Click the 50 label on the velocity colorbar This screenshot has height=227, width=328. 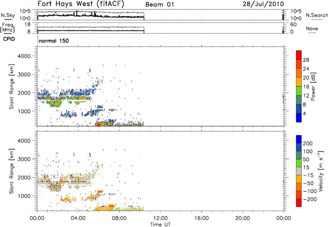click(306, 159)
